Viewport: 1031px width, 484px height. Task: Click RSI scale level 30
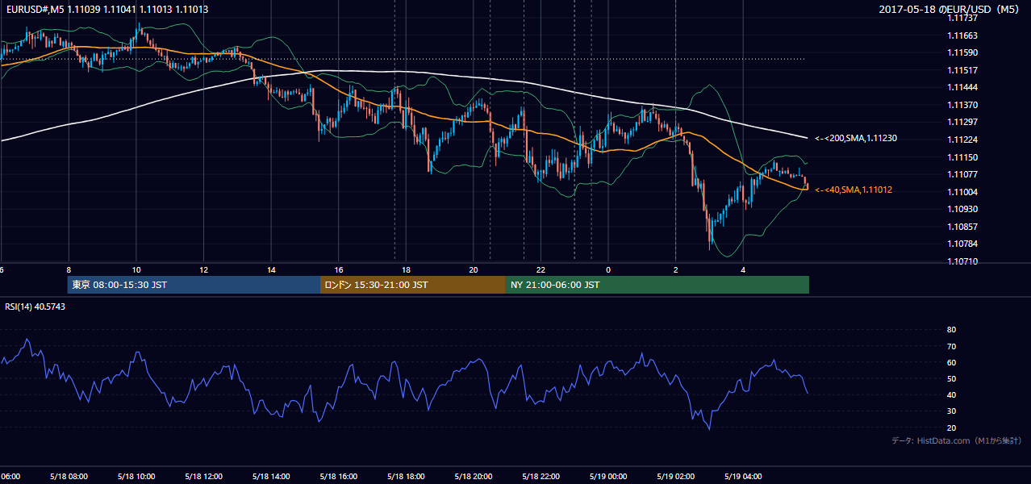coord(952,411)
